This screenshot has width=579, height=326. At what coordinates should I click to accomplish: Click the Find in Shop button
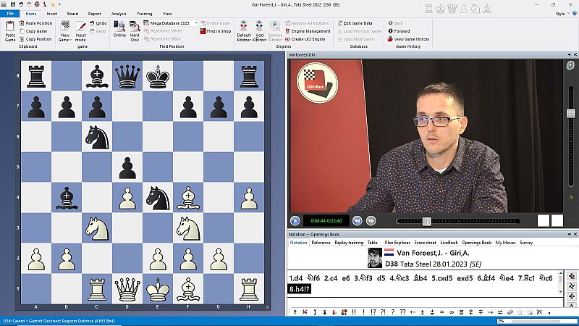point(215,31)
